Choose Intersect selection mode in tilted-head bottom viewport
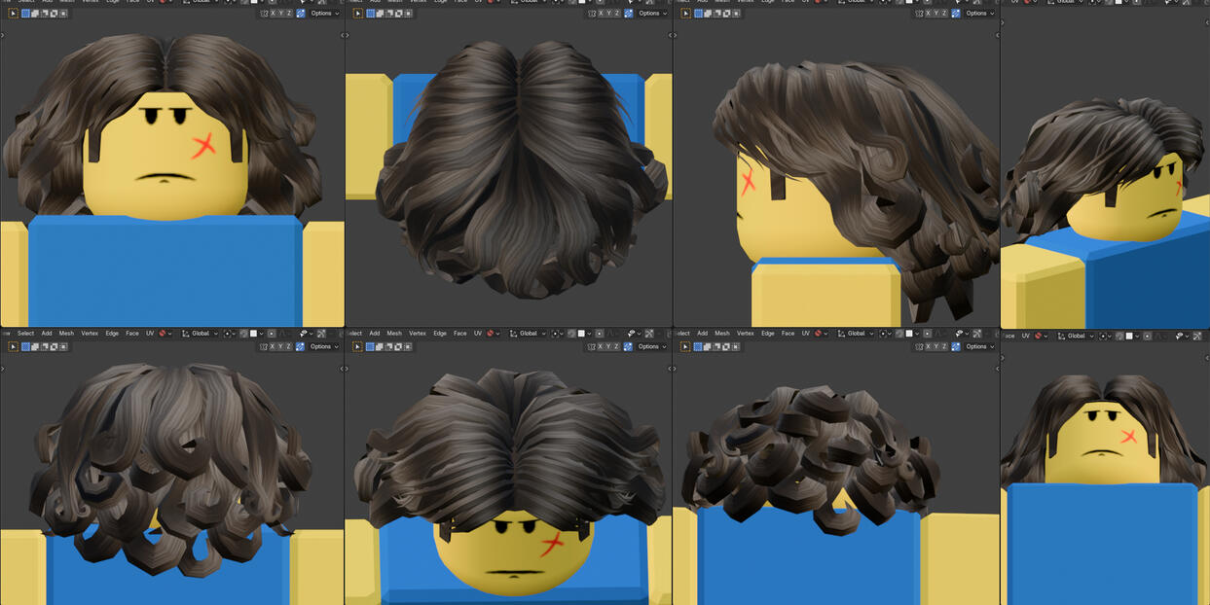 click(x=408, y=346)
